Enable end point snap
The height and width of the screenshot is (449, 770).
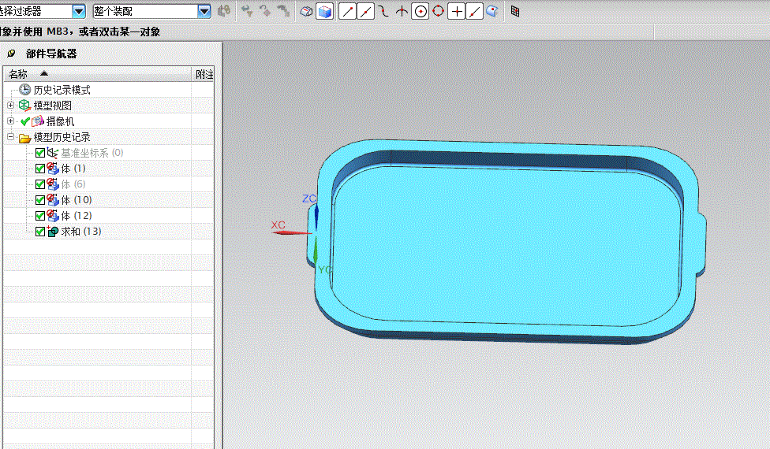coord(347,11)
